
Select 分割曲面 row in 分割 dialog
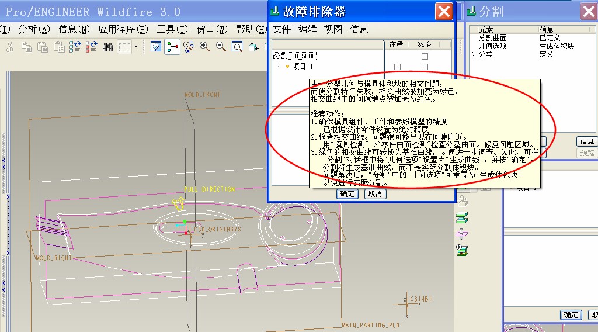(493, 38)
